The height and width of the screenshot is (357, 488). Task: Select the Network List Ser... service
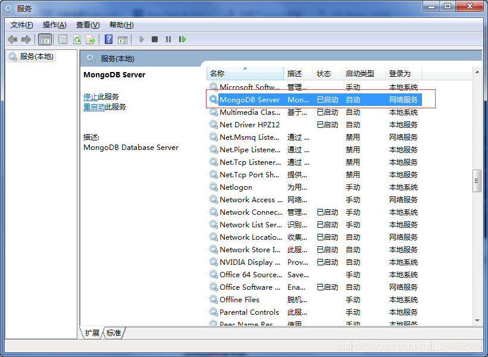click(x=251, y=224)
